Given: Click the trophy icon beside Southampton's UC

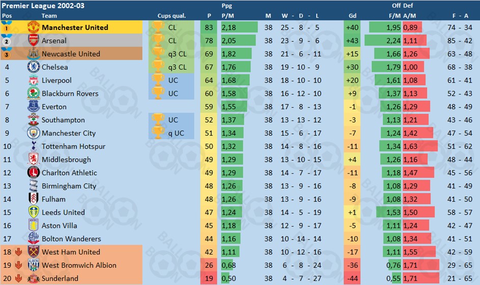Looking at the screenshot, I should [158, 120].
